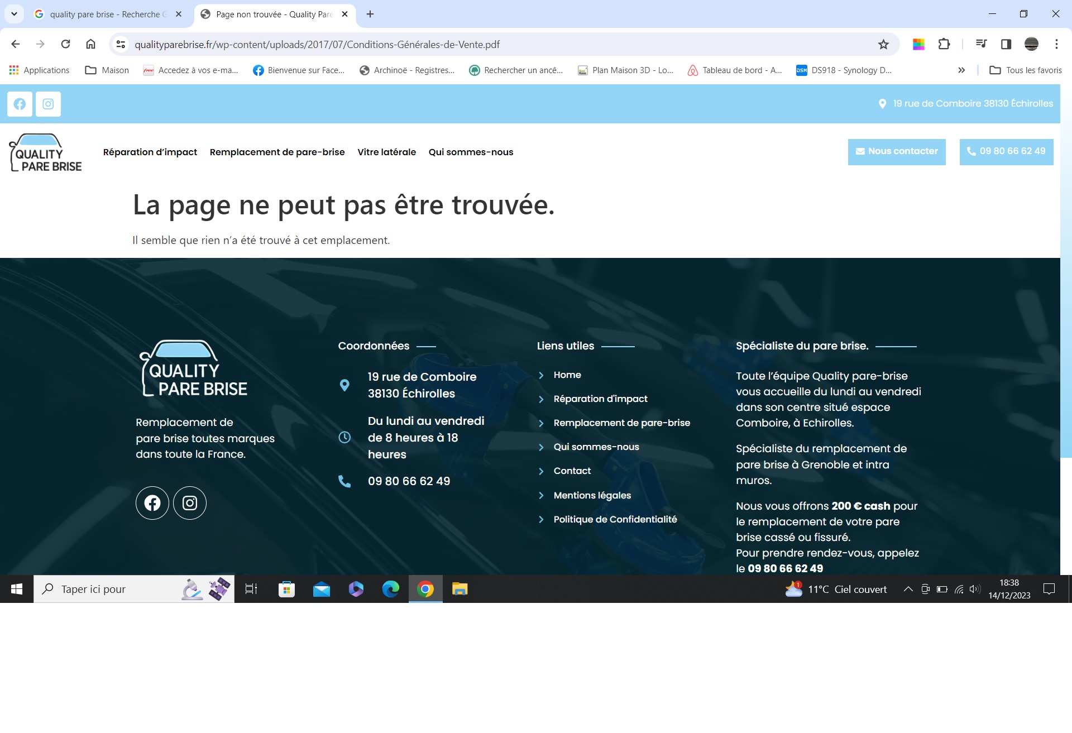Open site information icon in address bar
The image size is (1072, 733).
(121, 44)
